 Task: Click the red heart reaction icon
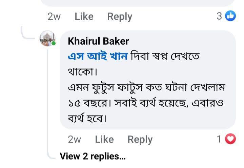(231, 139)
